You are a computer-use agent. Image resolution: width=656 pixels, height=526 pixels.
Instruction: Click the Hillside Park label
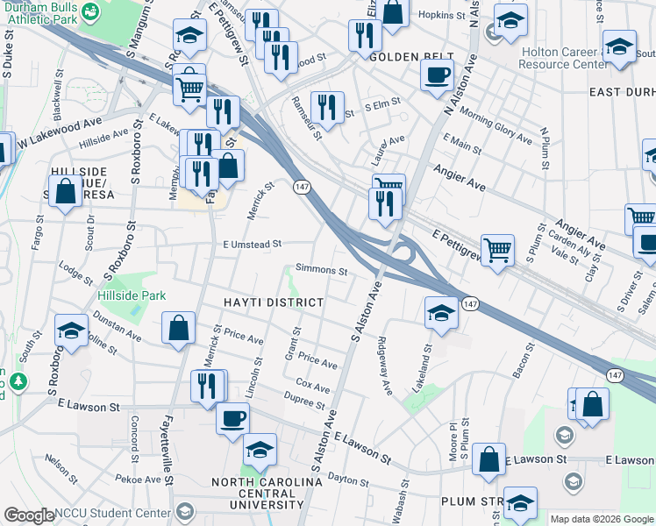click(132, 295)
